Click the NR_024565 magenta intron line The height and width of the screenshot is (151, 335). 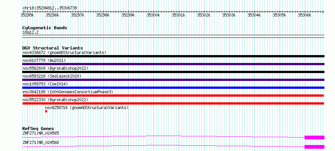pos(163,136)
